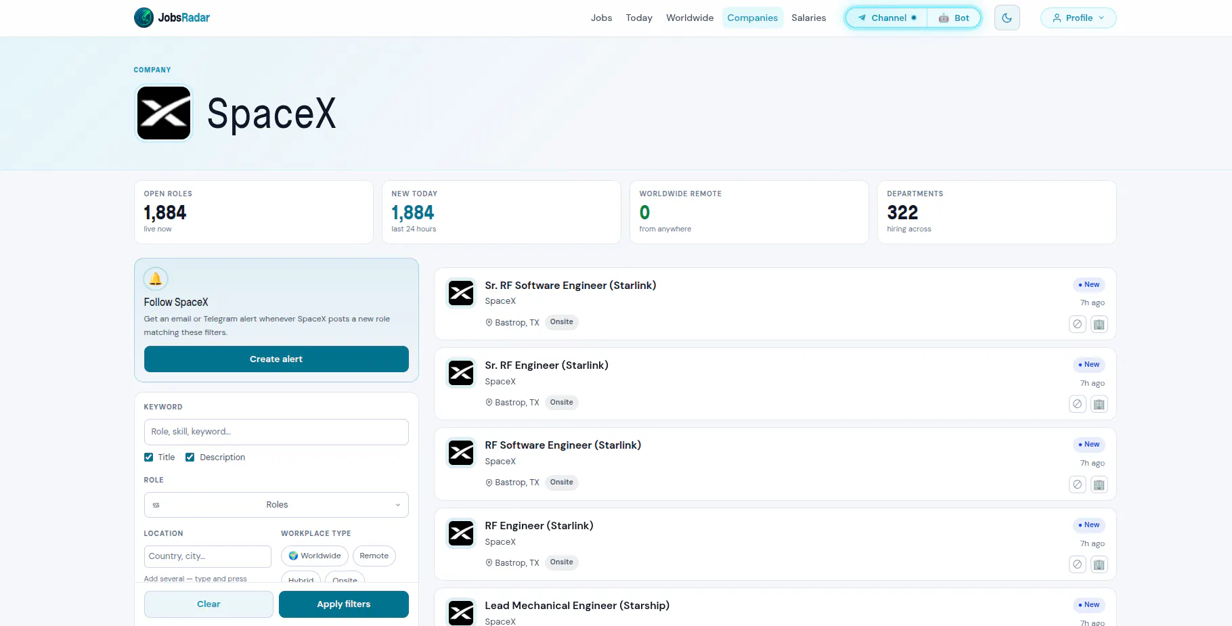This screenshot has width=1232, height=626.
Task: Click SpaceX logo beside RF Engineer (Starlink)
Action: coord(461,533)
